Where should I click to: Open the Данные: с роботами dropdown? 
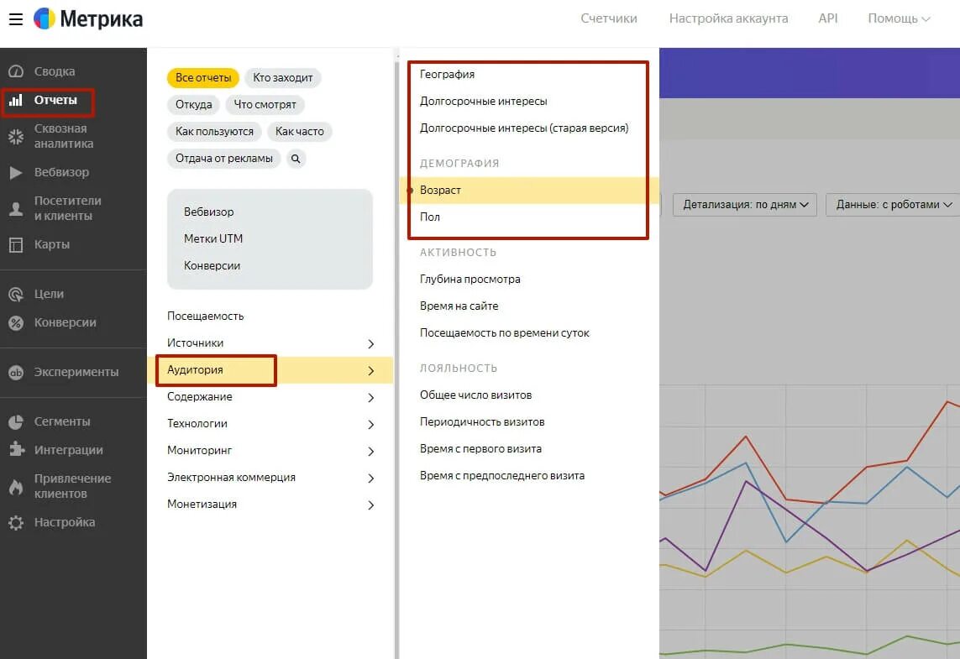pyautogui.click(x=894, y=204)
